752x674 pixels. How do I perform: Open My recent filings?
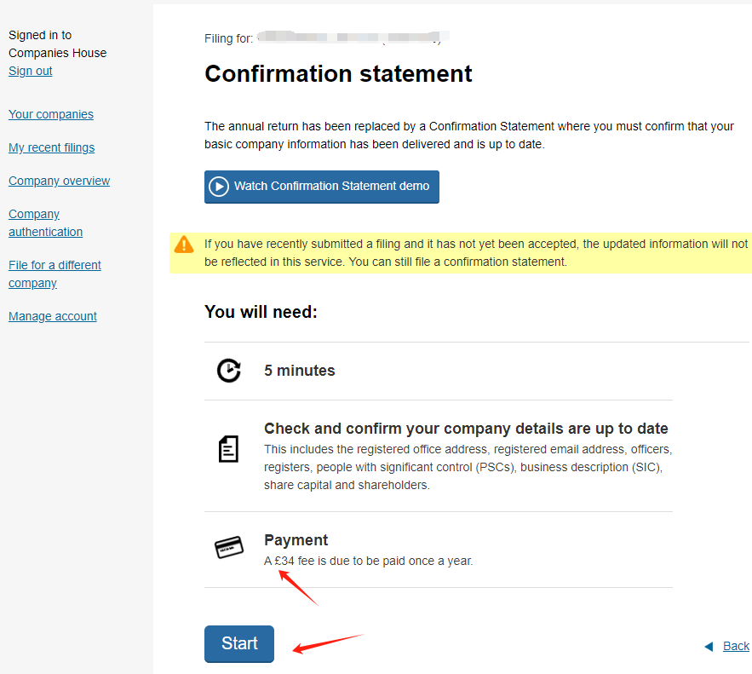pyautogui.click(x=51, y=147)
